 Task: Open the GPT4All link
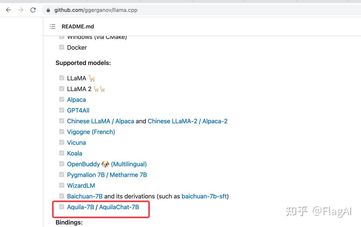78,110
